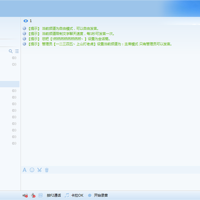Screen dimensions: 200x200
Task: Start recording with 开始录音
Action: point(101,196)
